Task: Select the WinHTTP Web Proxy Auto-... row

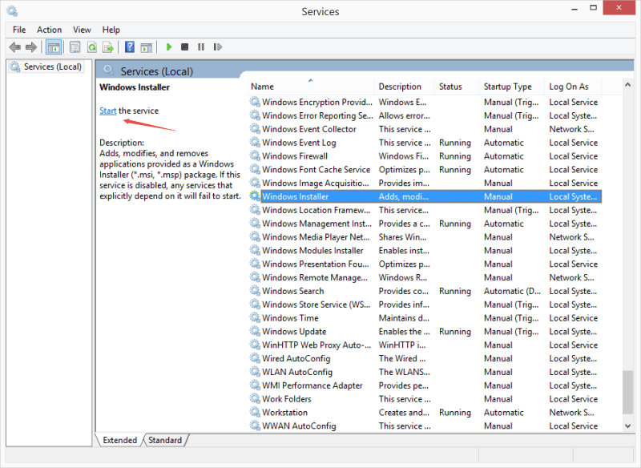Action: [425, 345]
